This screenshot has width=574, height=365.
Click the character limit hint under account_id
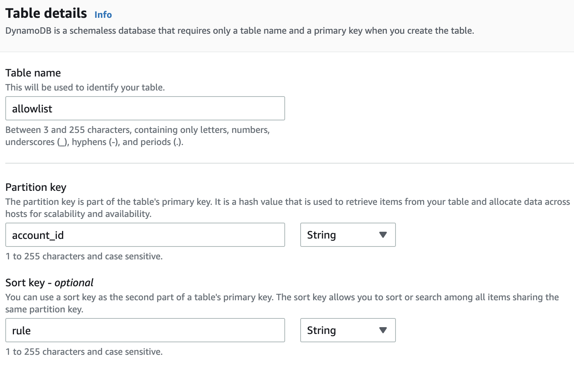pyautogui.click(x=84, y=256)
